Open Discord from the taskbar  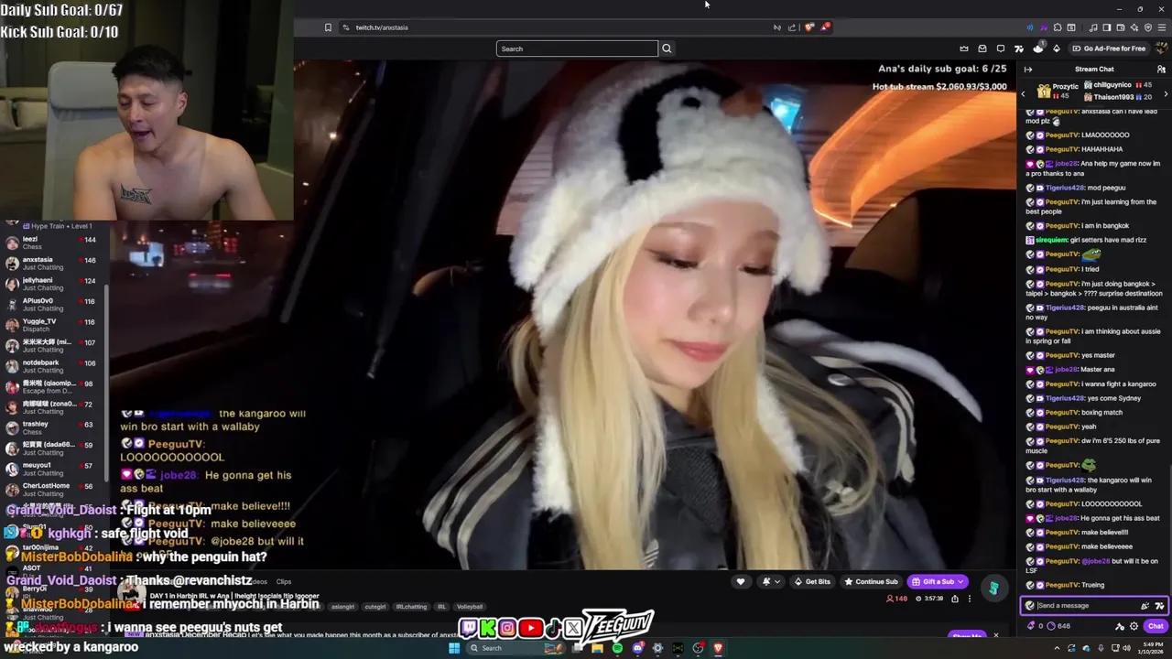637,648
